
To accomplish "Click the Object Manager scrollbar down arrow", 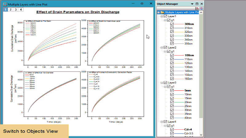I will (x=201, y=134).
